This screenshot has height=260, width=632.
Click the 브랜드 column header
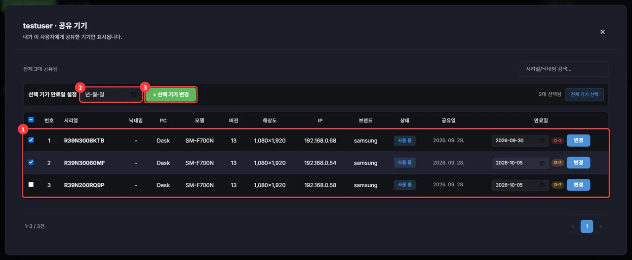coord(365,120)
